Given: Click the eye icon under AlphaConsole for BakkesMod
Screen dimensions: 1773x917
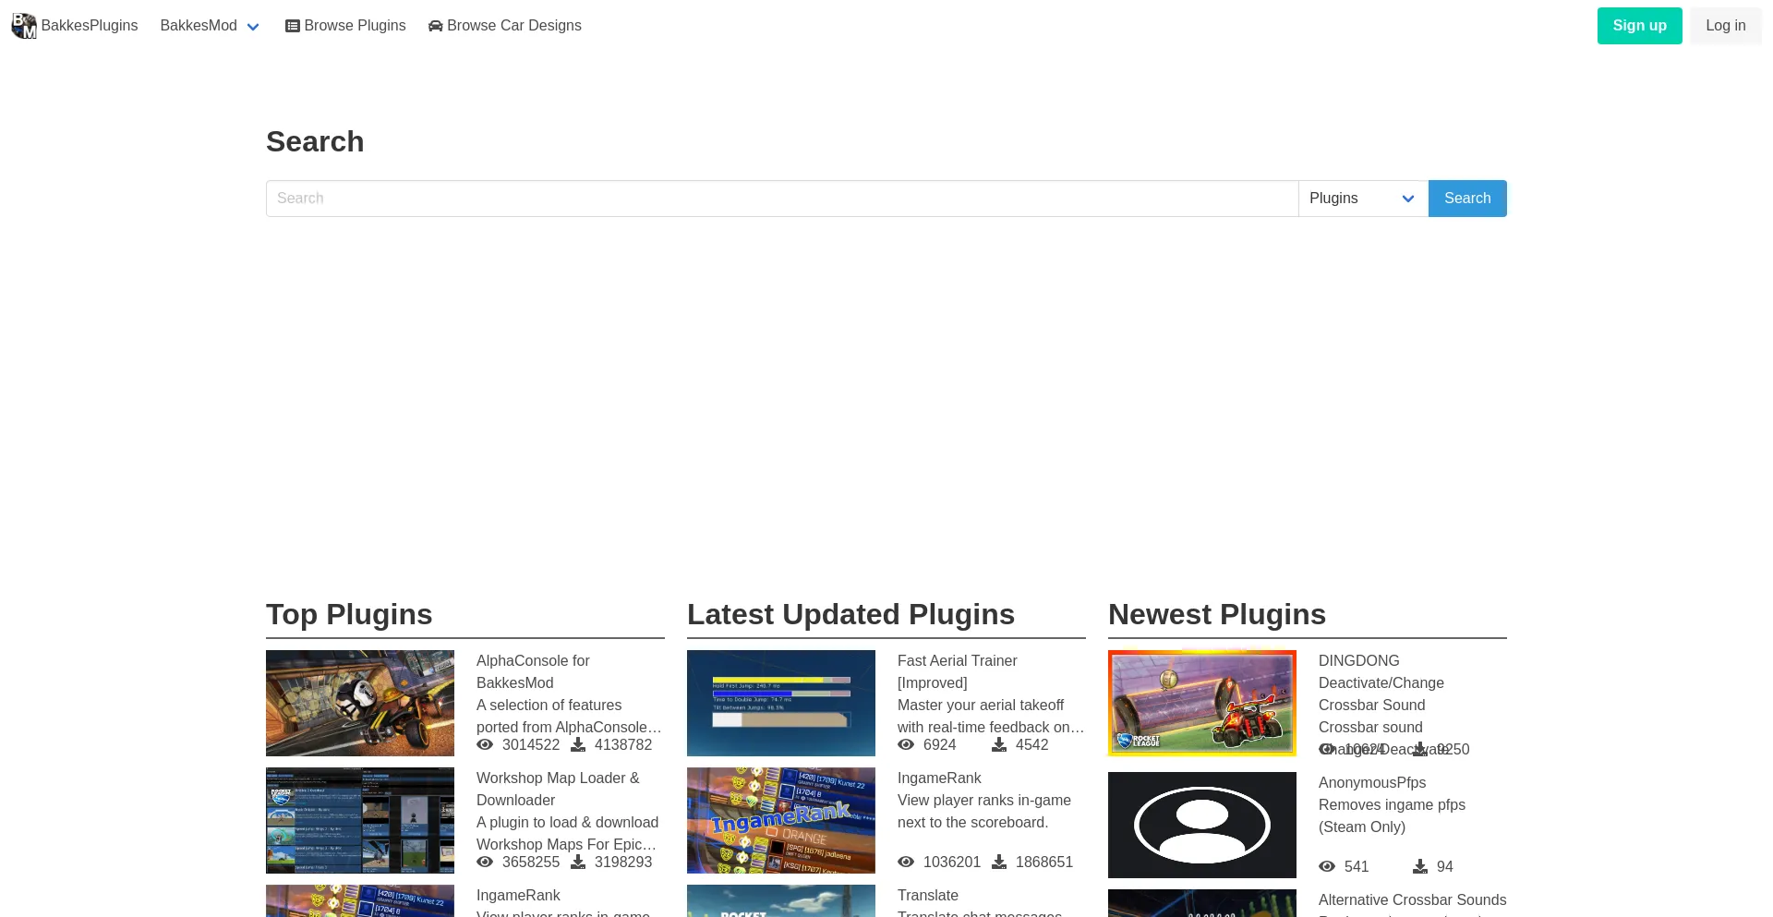Looking at the screenshot, I should click(485, 745).
